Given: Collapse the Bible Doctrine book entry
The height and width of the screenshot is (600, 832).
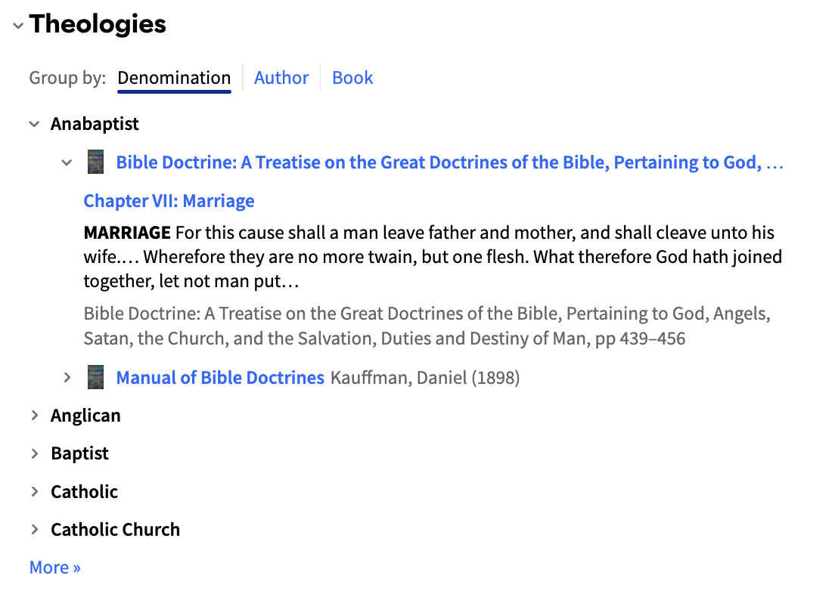Looking at the screenshot, I should (x=67, y=162).
